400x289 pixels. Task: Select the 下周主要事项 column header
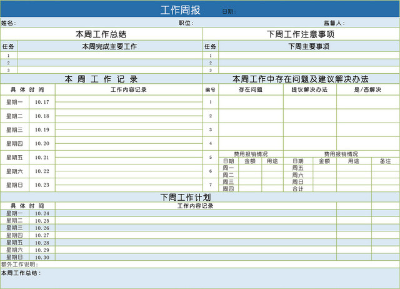309,46
